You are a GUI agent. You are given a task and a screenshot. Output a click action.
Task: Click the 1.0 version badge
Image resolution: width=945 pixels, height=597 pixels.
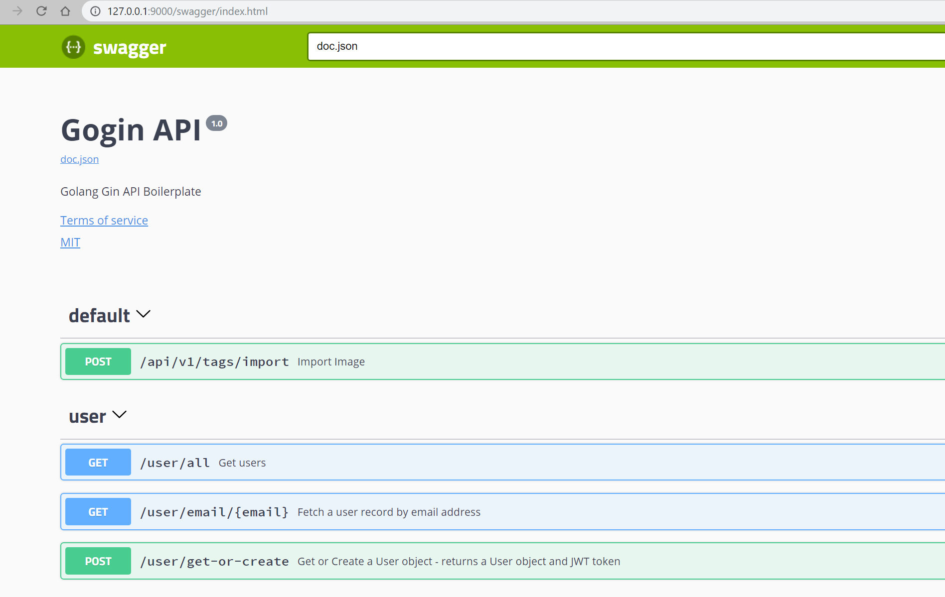tap(217, 123)
